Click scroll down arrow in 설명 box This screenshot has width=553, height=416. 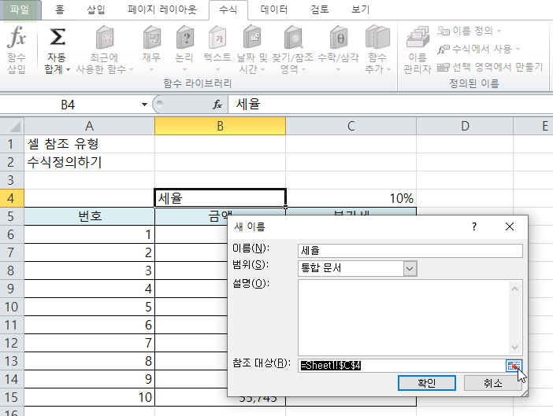click(x=514, y=348)
